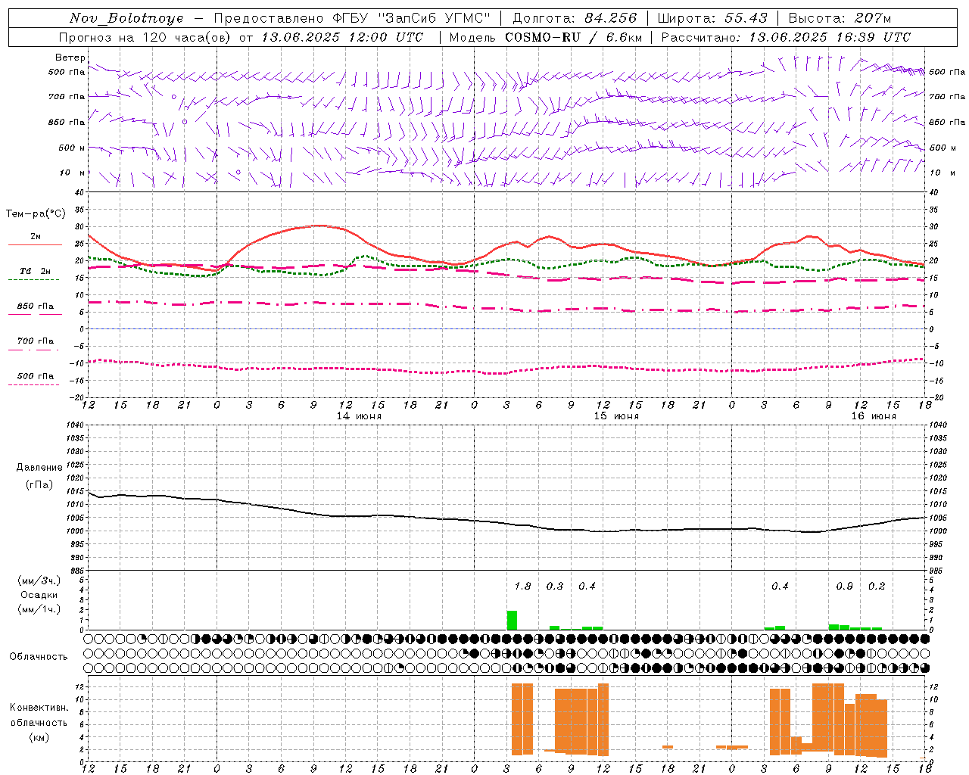
Task: Click the Td 2м dew point legend label
Action: 36,271
